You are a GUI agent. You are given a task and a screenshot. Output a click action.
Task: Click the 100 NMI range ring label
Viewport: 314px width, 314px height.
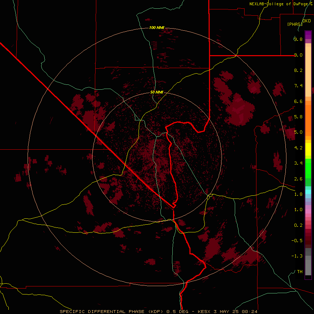pyautogui.click(x=157, y=28)
